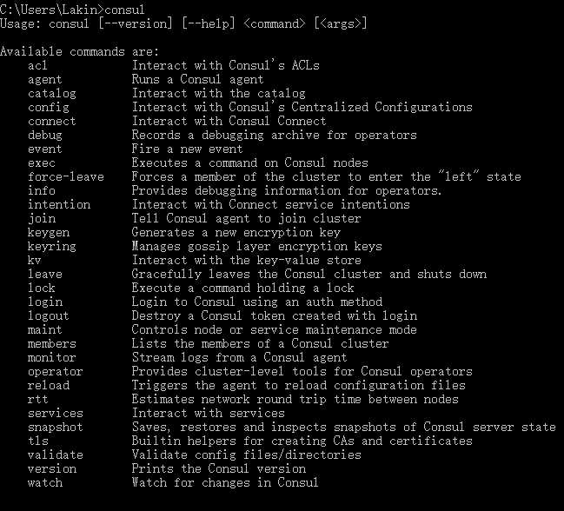564x511 pixels.
Task: Click the 'keygen' command name
Action: point(49,233)
